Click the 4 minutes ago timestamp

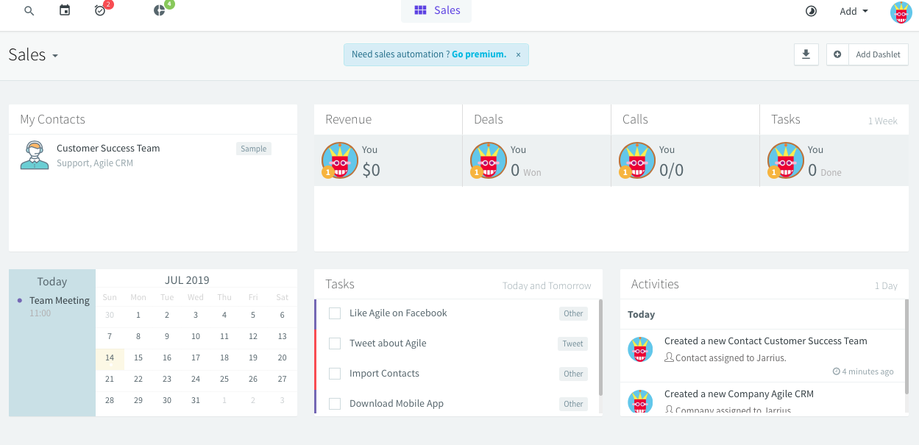[863, 371]
